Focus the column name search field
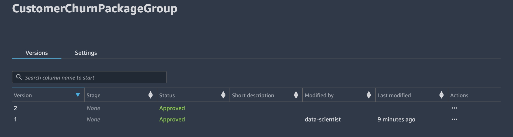Viewport: 513px width, 137px height. [89, 77]
